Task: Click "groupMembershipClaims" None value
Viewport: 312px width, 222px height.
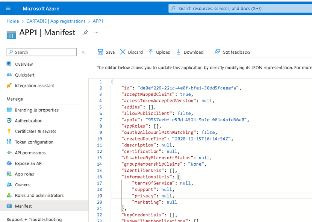Action: [196, 164]
